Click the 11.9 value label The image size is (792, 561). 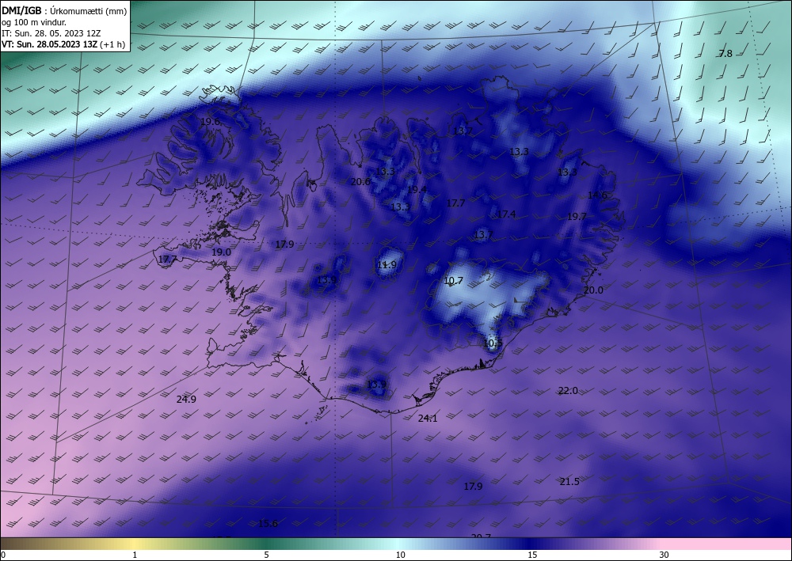[387, 265]
